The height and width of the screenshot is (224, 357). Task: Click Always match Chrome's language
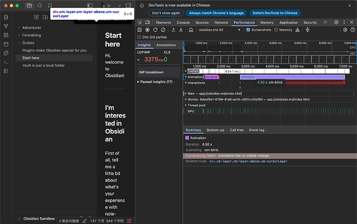click(216, 13)
